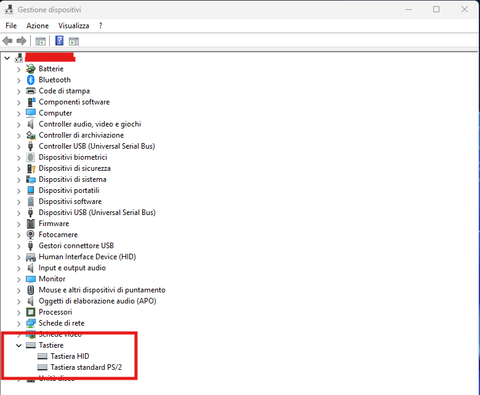Click the show/hide action pane icon
This screenshot has height=395, width=480.
tap(74, 41)
